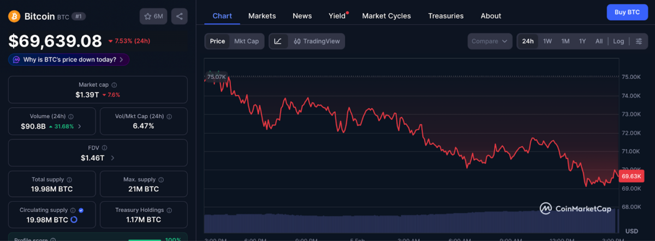Click the 69.63K current price label
The width and height of the screenshot is (655, 241).
tap(632, 176)
